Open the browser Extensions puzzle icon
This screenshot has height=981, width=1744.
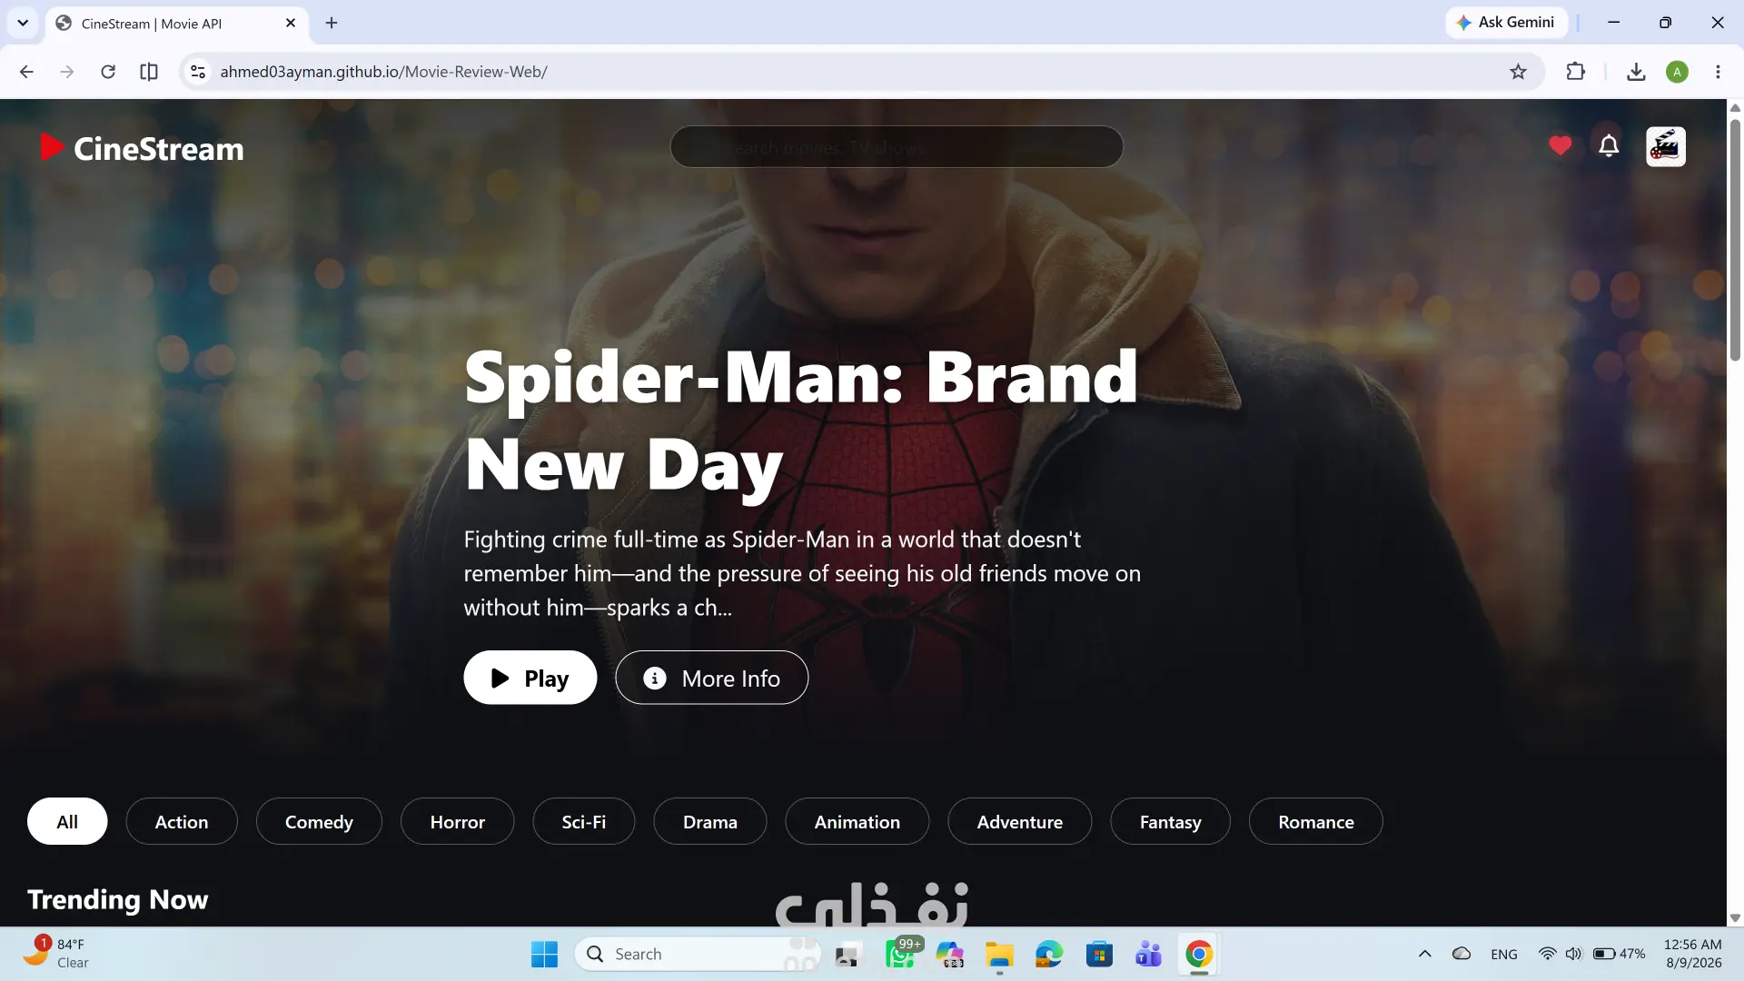[1576, 72]
